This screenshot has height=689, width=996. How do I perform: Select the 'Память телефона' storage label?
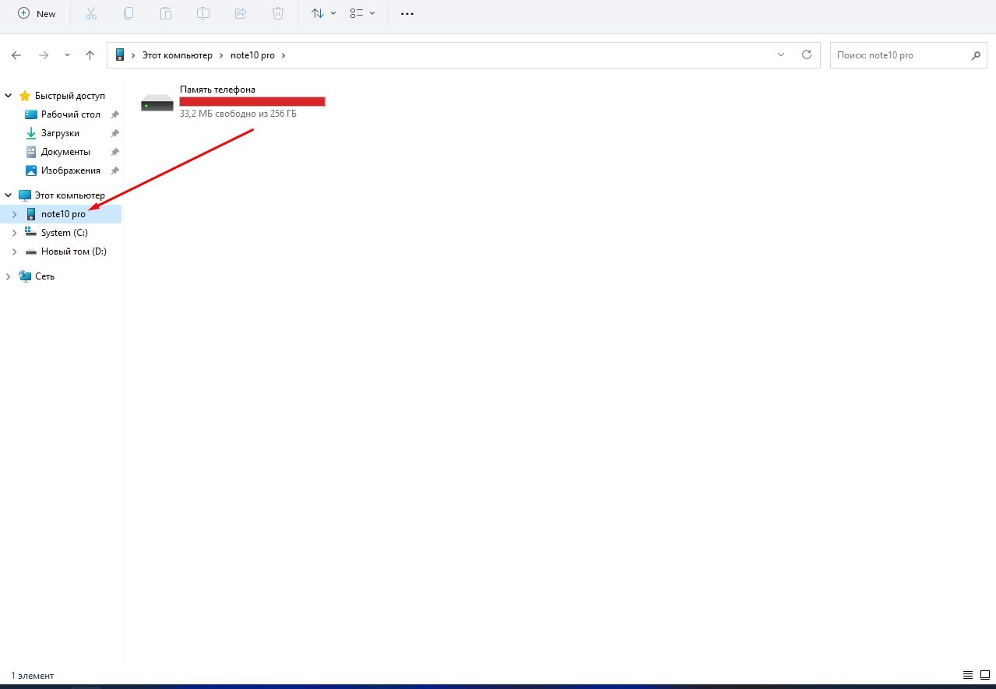pos(217,90)
